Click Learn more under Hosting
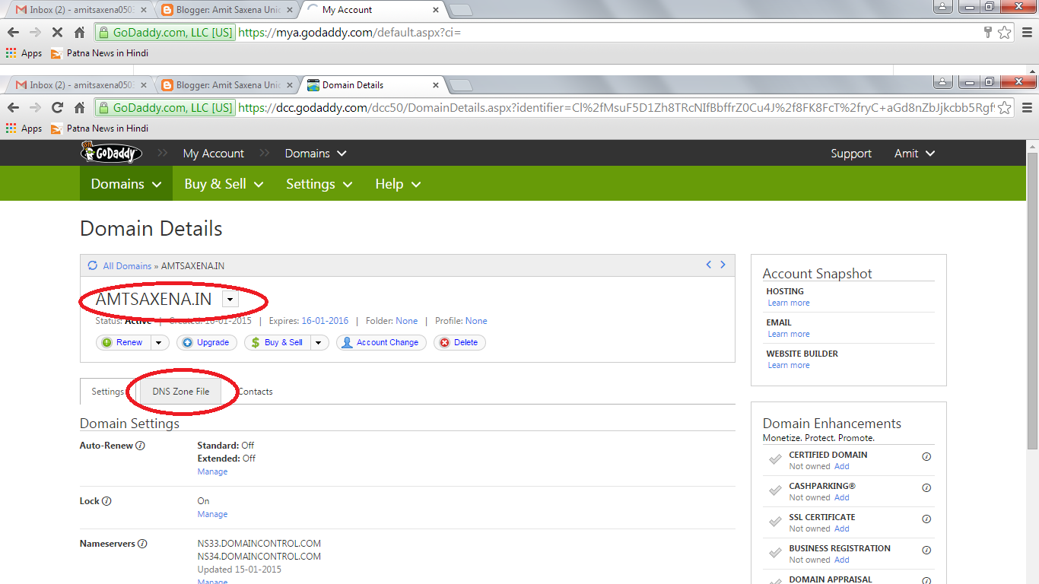Screen dimensions: 1039x584 click(x=789, y=303)
